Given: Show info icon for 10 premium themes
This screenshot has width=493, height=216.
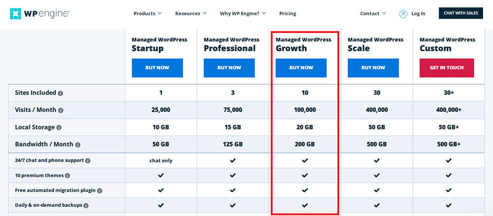Looking at the screenshot, I should [x=67, y=176].
